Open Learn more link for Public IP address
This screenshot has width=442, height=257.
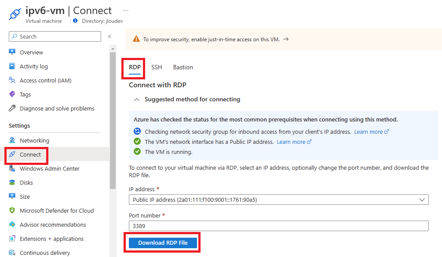click(x=294, y=142)
